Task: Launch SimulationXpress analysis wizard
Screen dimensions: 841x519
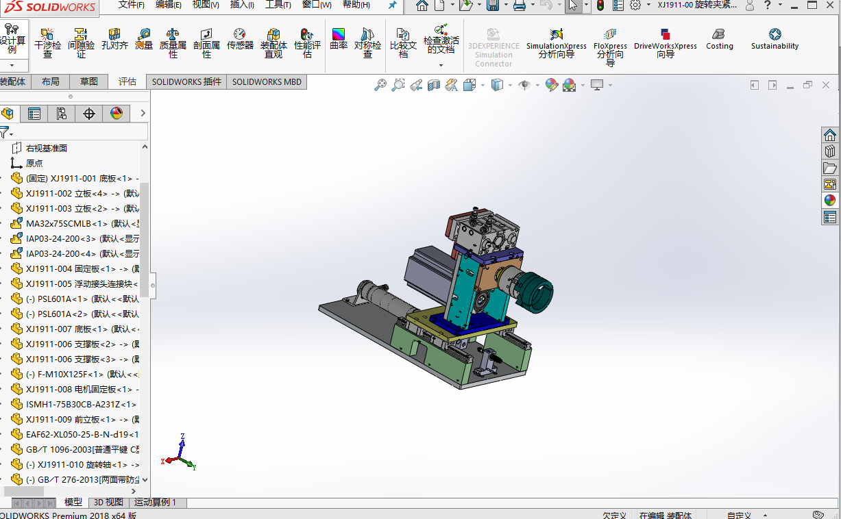Action: coord(556,43)
